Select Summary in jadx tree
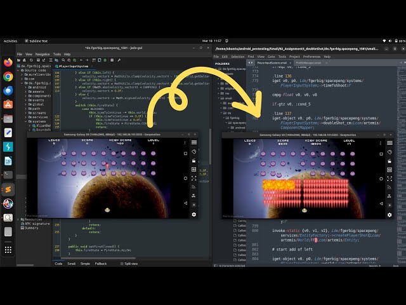406x305 pixels. click(31, 228)
